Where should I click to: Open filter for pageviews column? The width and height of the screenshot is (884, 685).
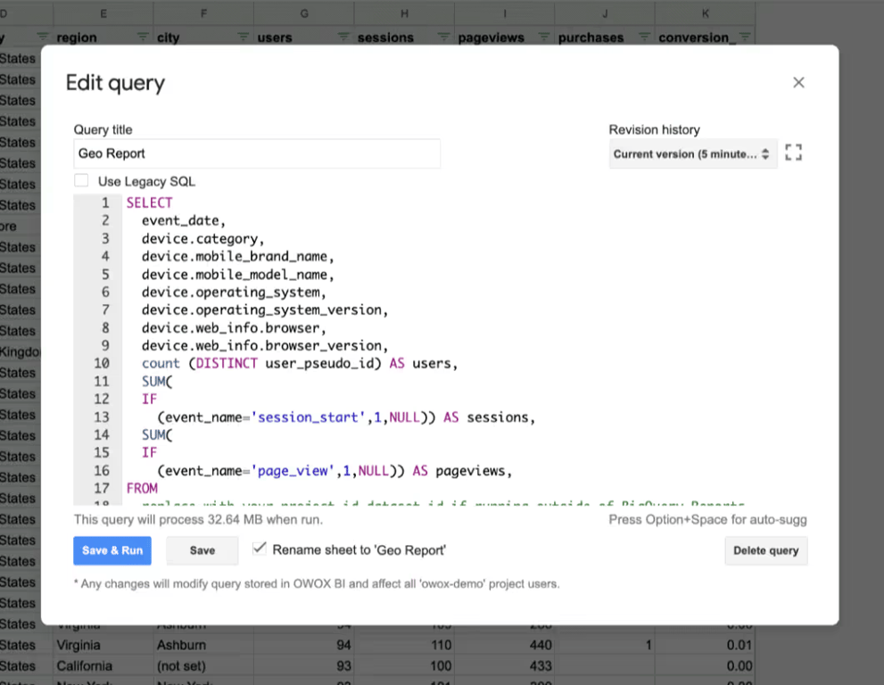coord(544,37)
